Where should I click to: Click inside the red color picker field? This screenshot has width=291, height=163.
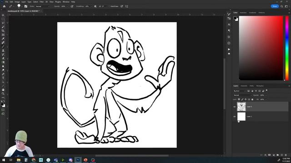261,48
